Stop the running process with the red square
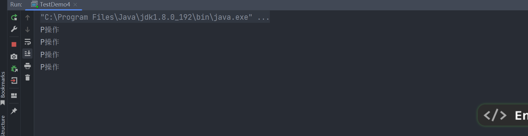The height and width of the screenshot is (136, 528). point(14,44)
